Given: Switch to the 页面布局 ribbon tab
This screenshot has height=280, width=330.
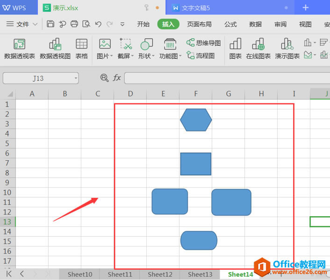Looking at the screenshot, I should tap(199, 24).
